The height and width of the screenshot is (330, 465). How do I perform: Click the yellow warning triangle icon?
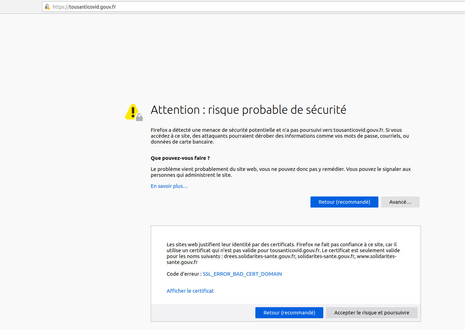pos(134,112)
